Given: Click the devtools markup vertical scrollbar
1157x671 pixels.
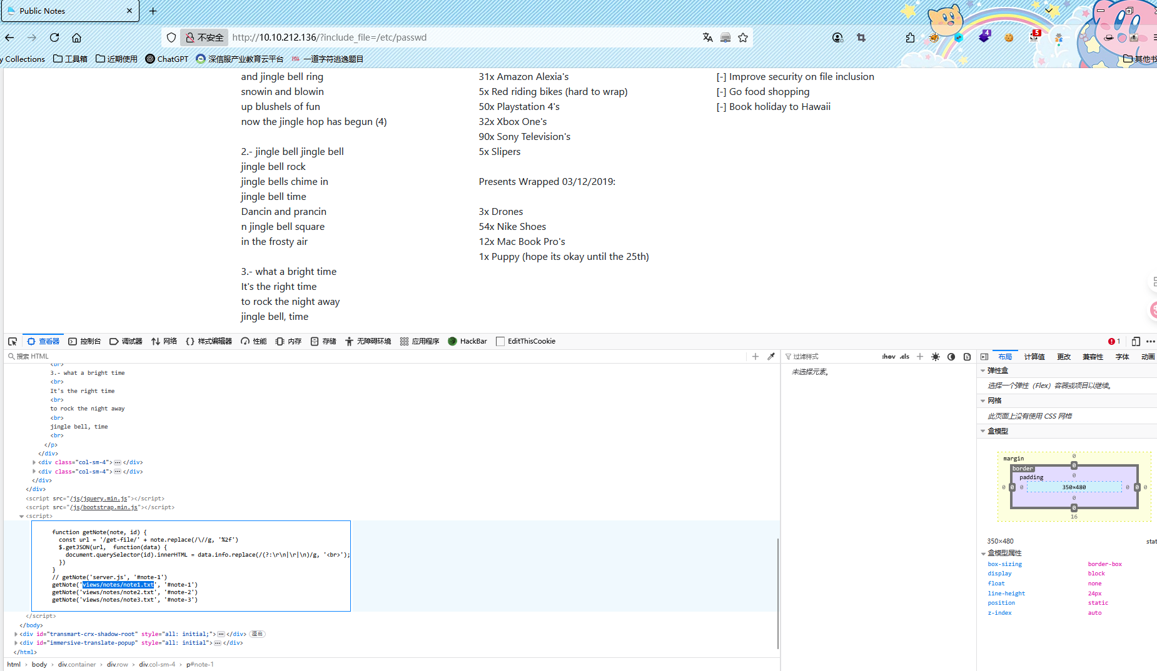Looking at the screenshot, I should tap(778, 593).
